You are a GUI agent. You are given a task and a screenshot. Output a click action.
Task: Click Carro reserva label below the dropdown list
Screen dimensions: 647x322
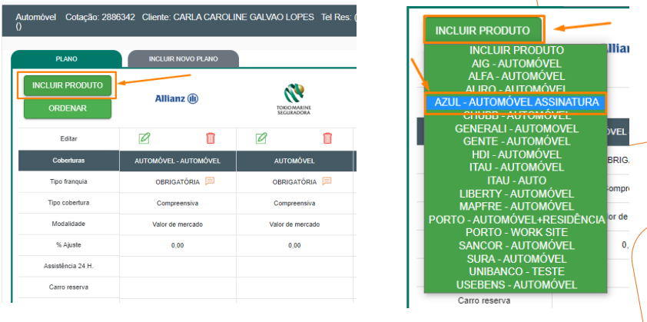483,300
